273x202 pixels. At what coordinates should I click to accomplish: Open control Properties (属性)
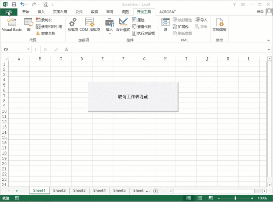(x=138, y=20)
